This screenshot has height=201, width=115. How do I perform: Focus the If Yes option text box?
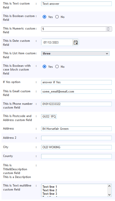click(x=76, y=82)
